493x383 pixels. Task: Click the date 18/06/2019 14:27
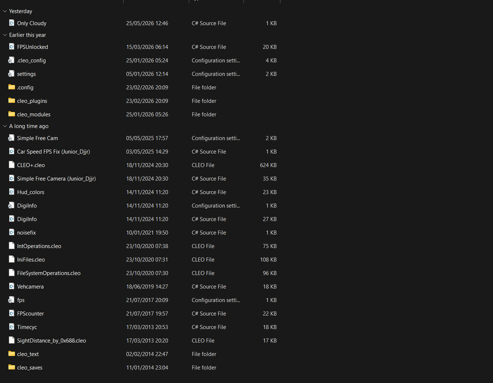pos(147,287)
